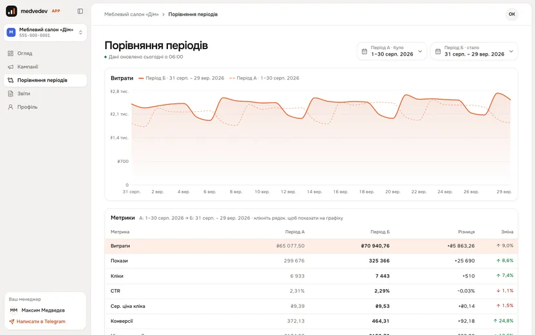Select the CTR metric row
Screen dimensions: 535x335
[x=311, y=291]
